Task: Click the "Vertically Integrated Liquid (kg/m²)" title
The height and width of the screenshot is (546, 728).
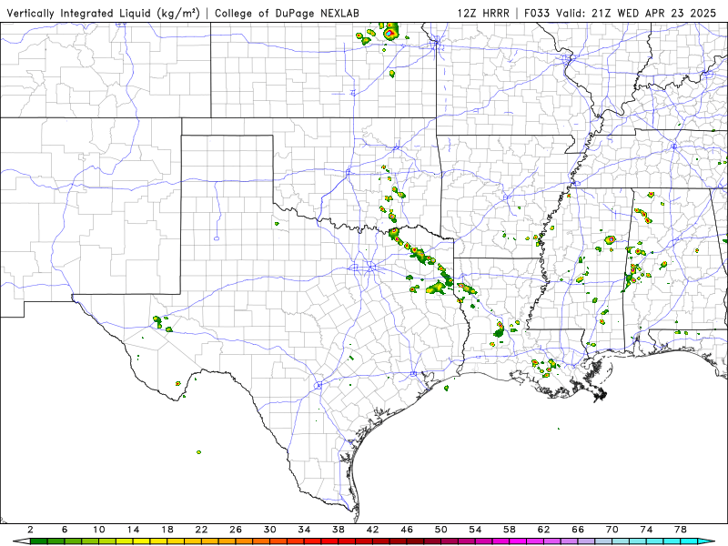Action: tap(103, 13)
